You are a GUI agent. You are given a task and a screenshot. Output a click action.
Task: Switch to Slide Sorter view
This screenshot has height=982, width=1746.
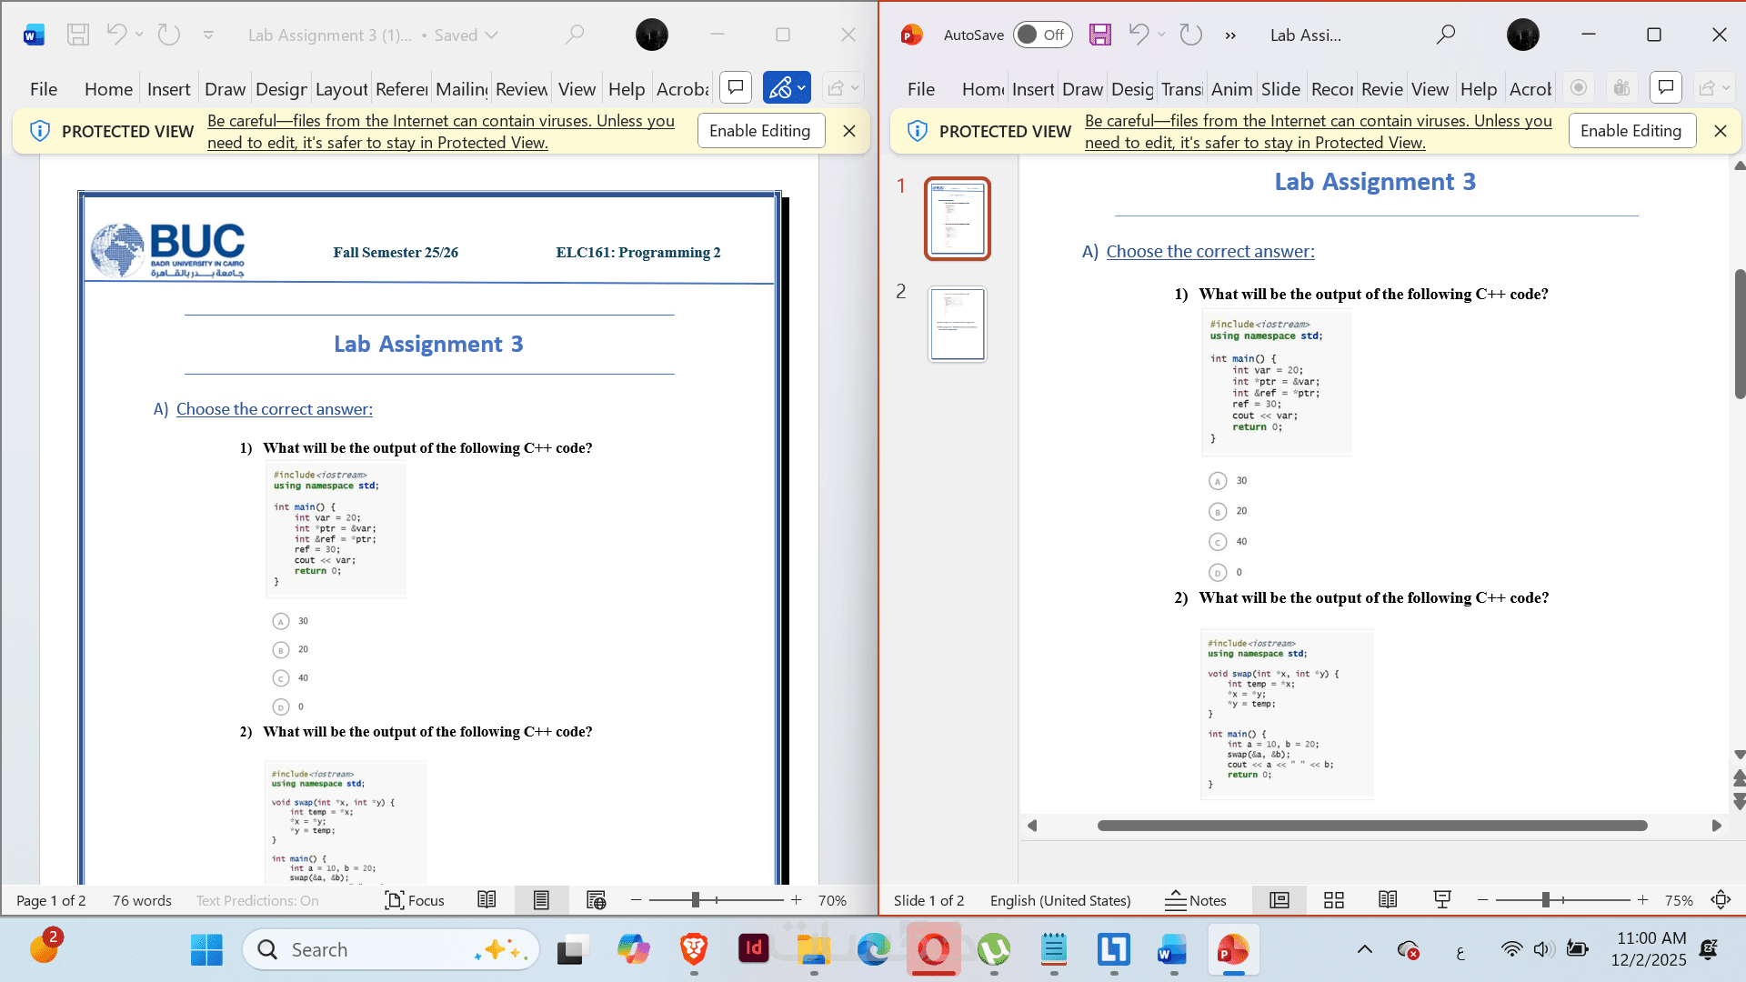(1334, 900)
